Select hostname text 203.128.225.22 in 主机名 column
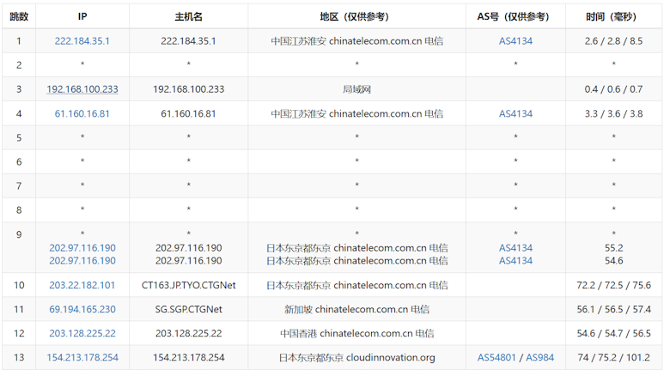670x376 pixels. [188, 333]
